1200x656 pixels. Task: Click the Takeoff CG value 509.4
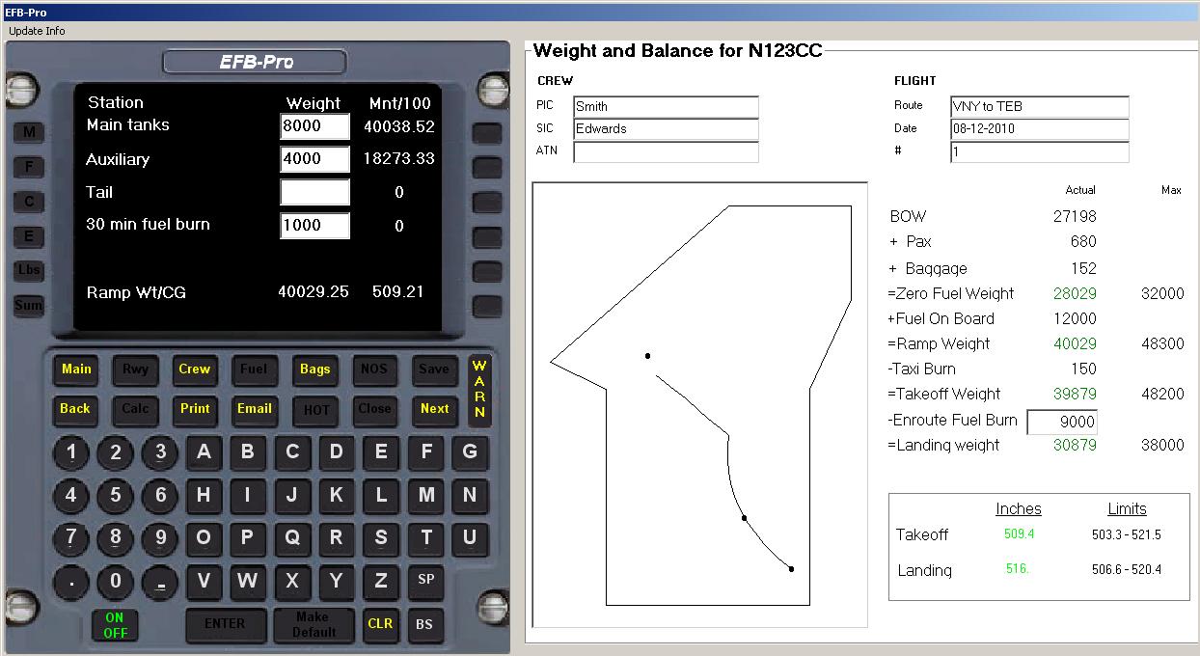(1019, 533)
